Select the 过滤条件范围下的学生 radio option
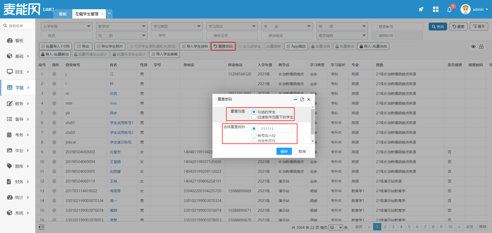The height and width of the screenshot is (233, 492). click(254, 117)
